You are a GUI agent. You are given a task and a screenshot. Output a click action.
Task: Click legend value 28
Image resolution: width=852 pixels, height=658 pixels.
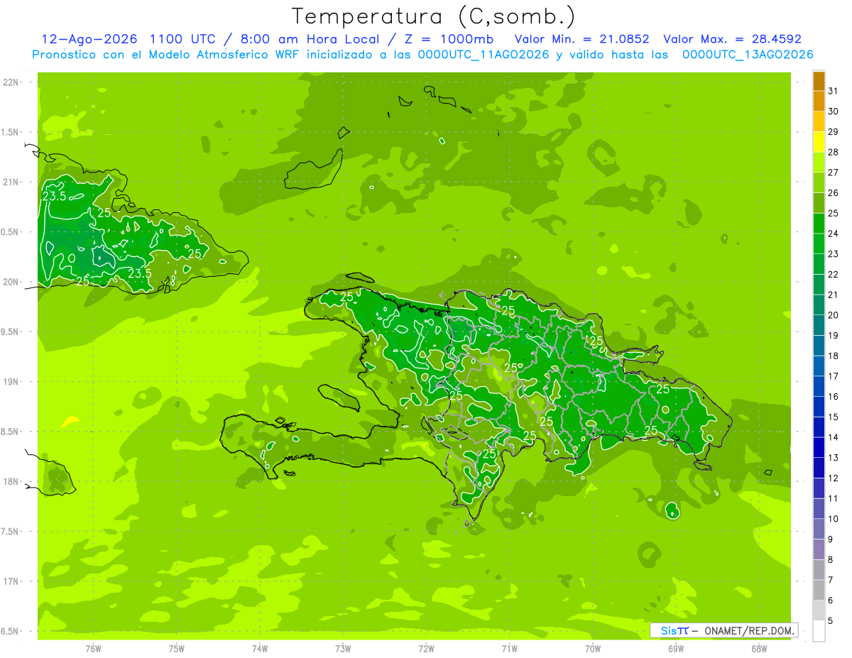point(834,152)
